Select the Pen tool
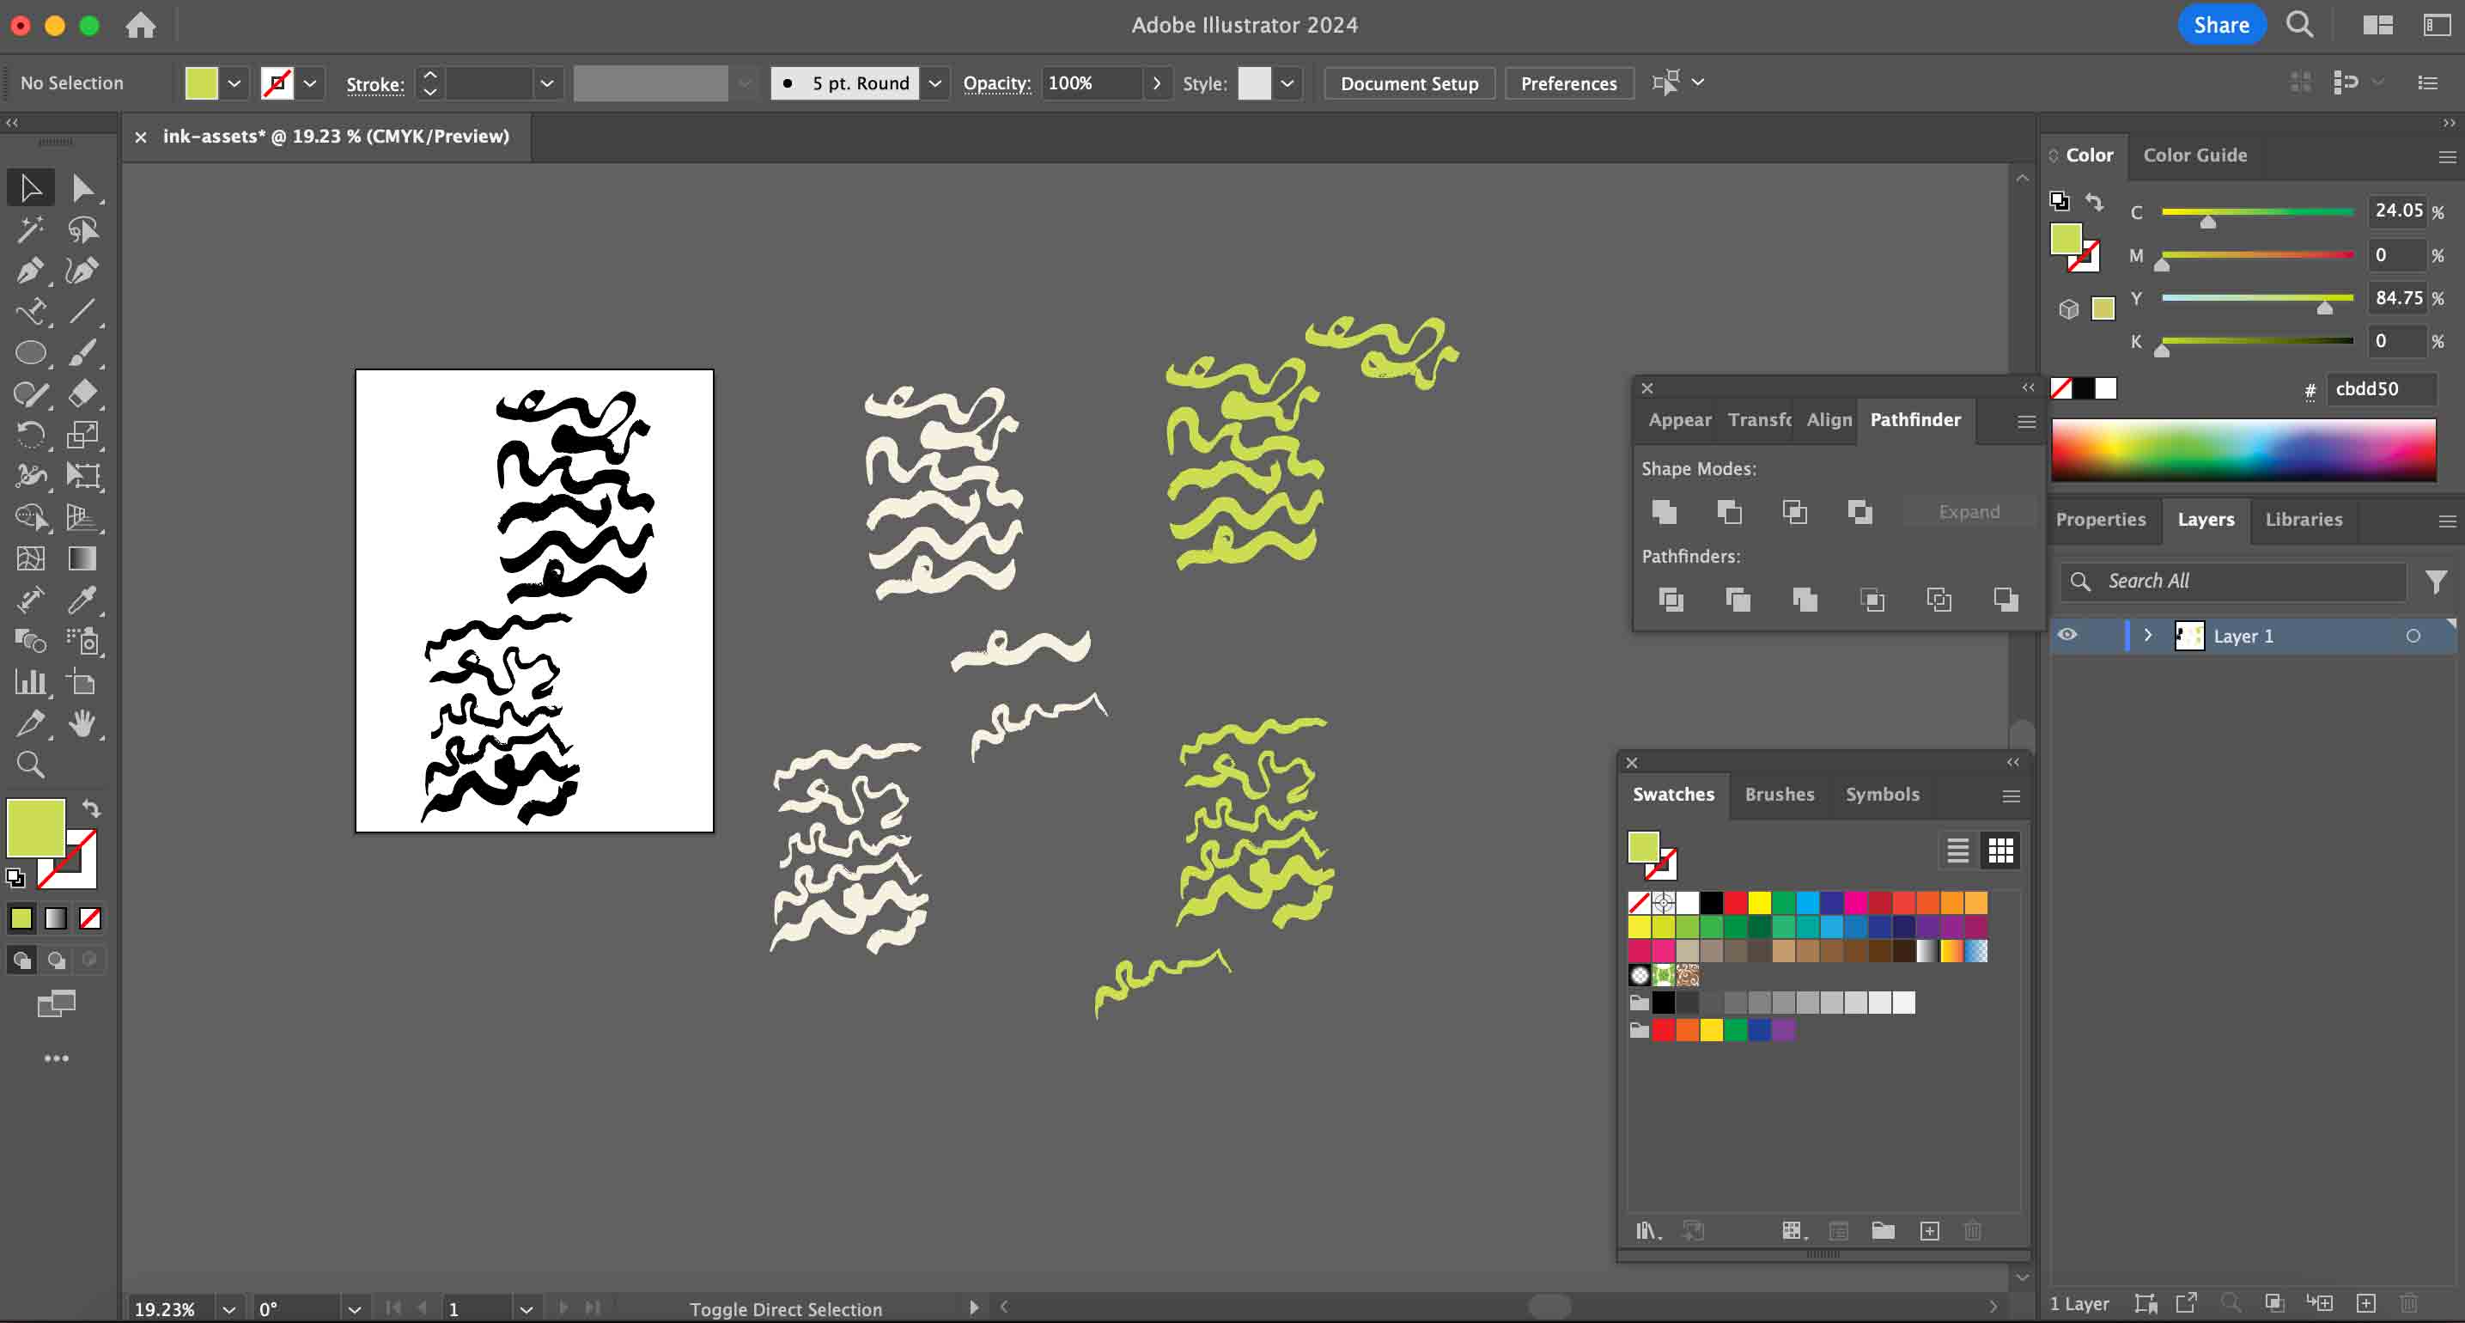Image resolution: width=2465 pixels, height=1323 pixels. pos(30,271)
